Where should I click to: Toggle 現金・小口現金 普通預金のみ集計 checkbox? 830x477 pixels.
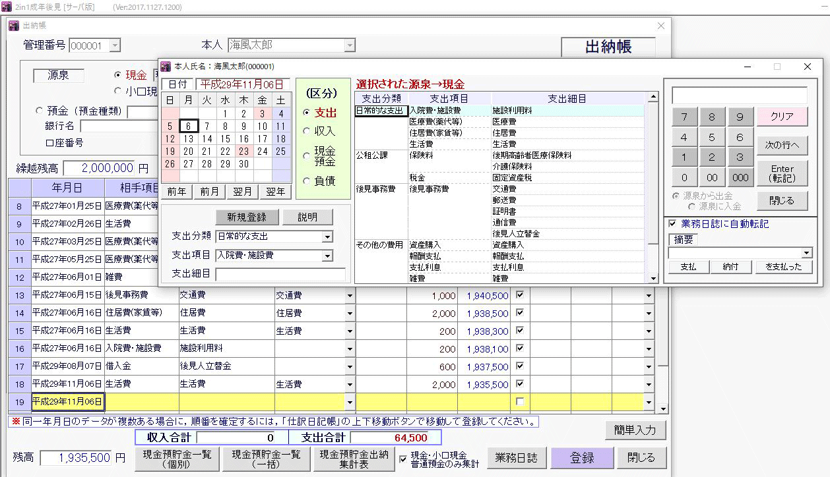(403, 459)
